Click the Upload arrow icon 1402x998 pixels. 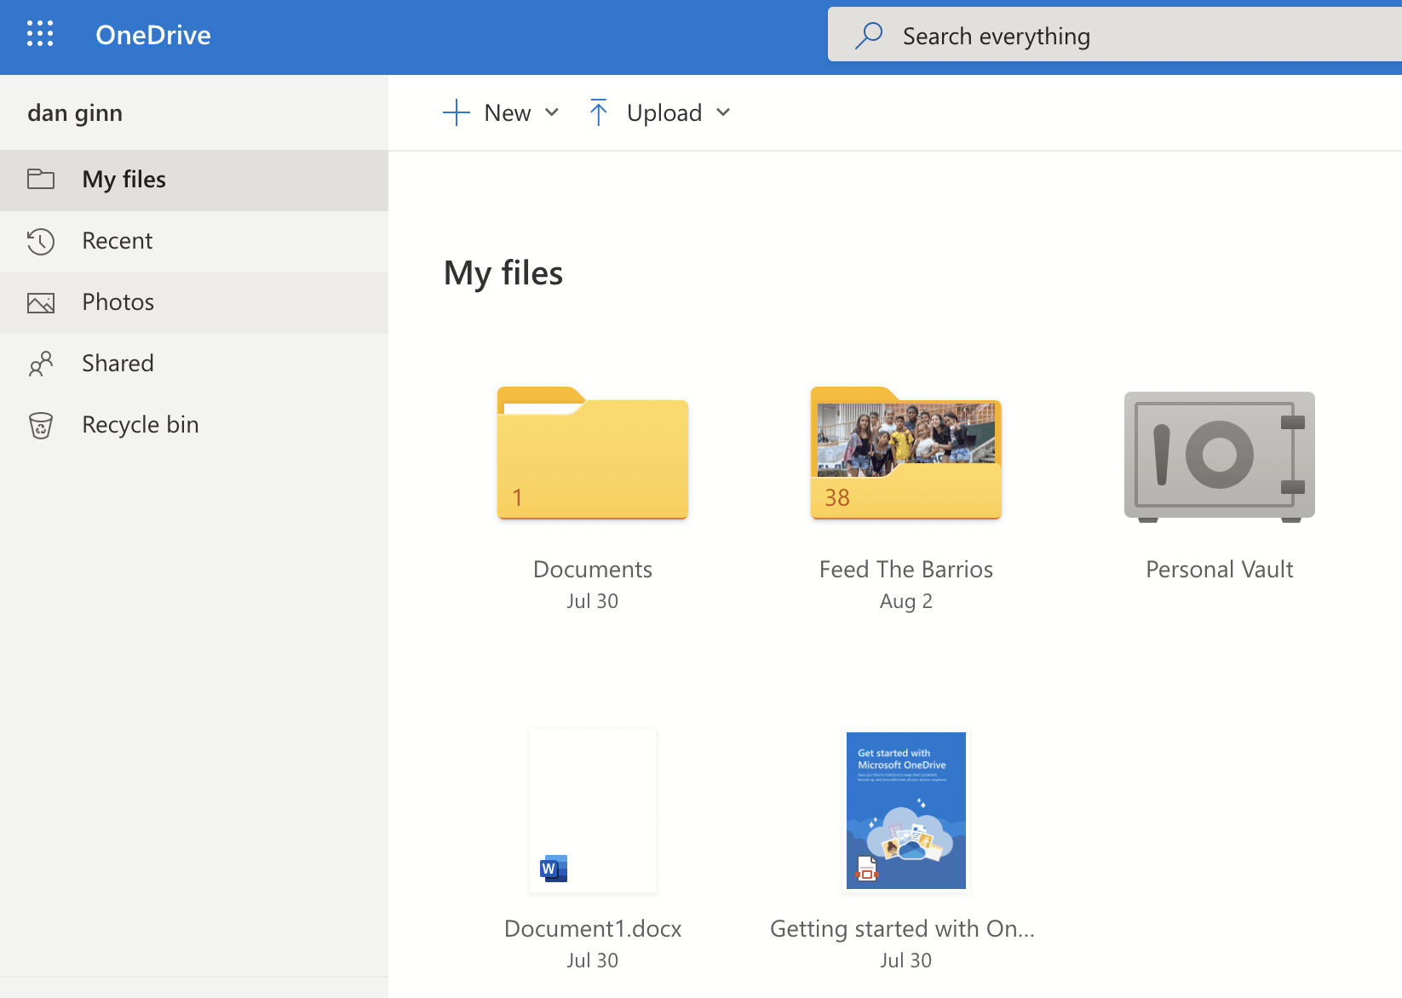[x=599, y=112]
